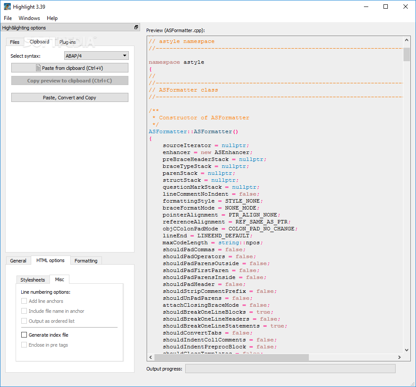The width and height of the screenshot is (416, 387).
Task: Open the File menu
Action: coord(8,18)
